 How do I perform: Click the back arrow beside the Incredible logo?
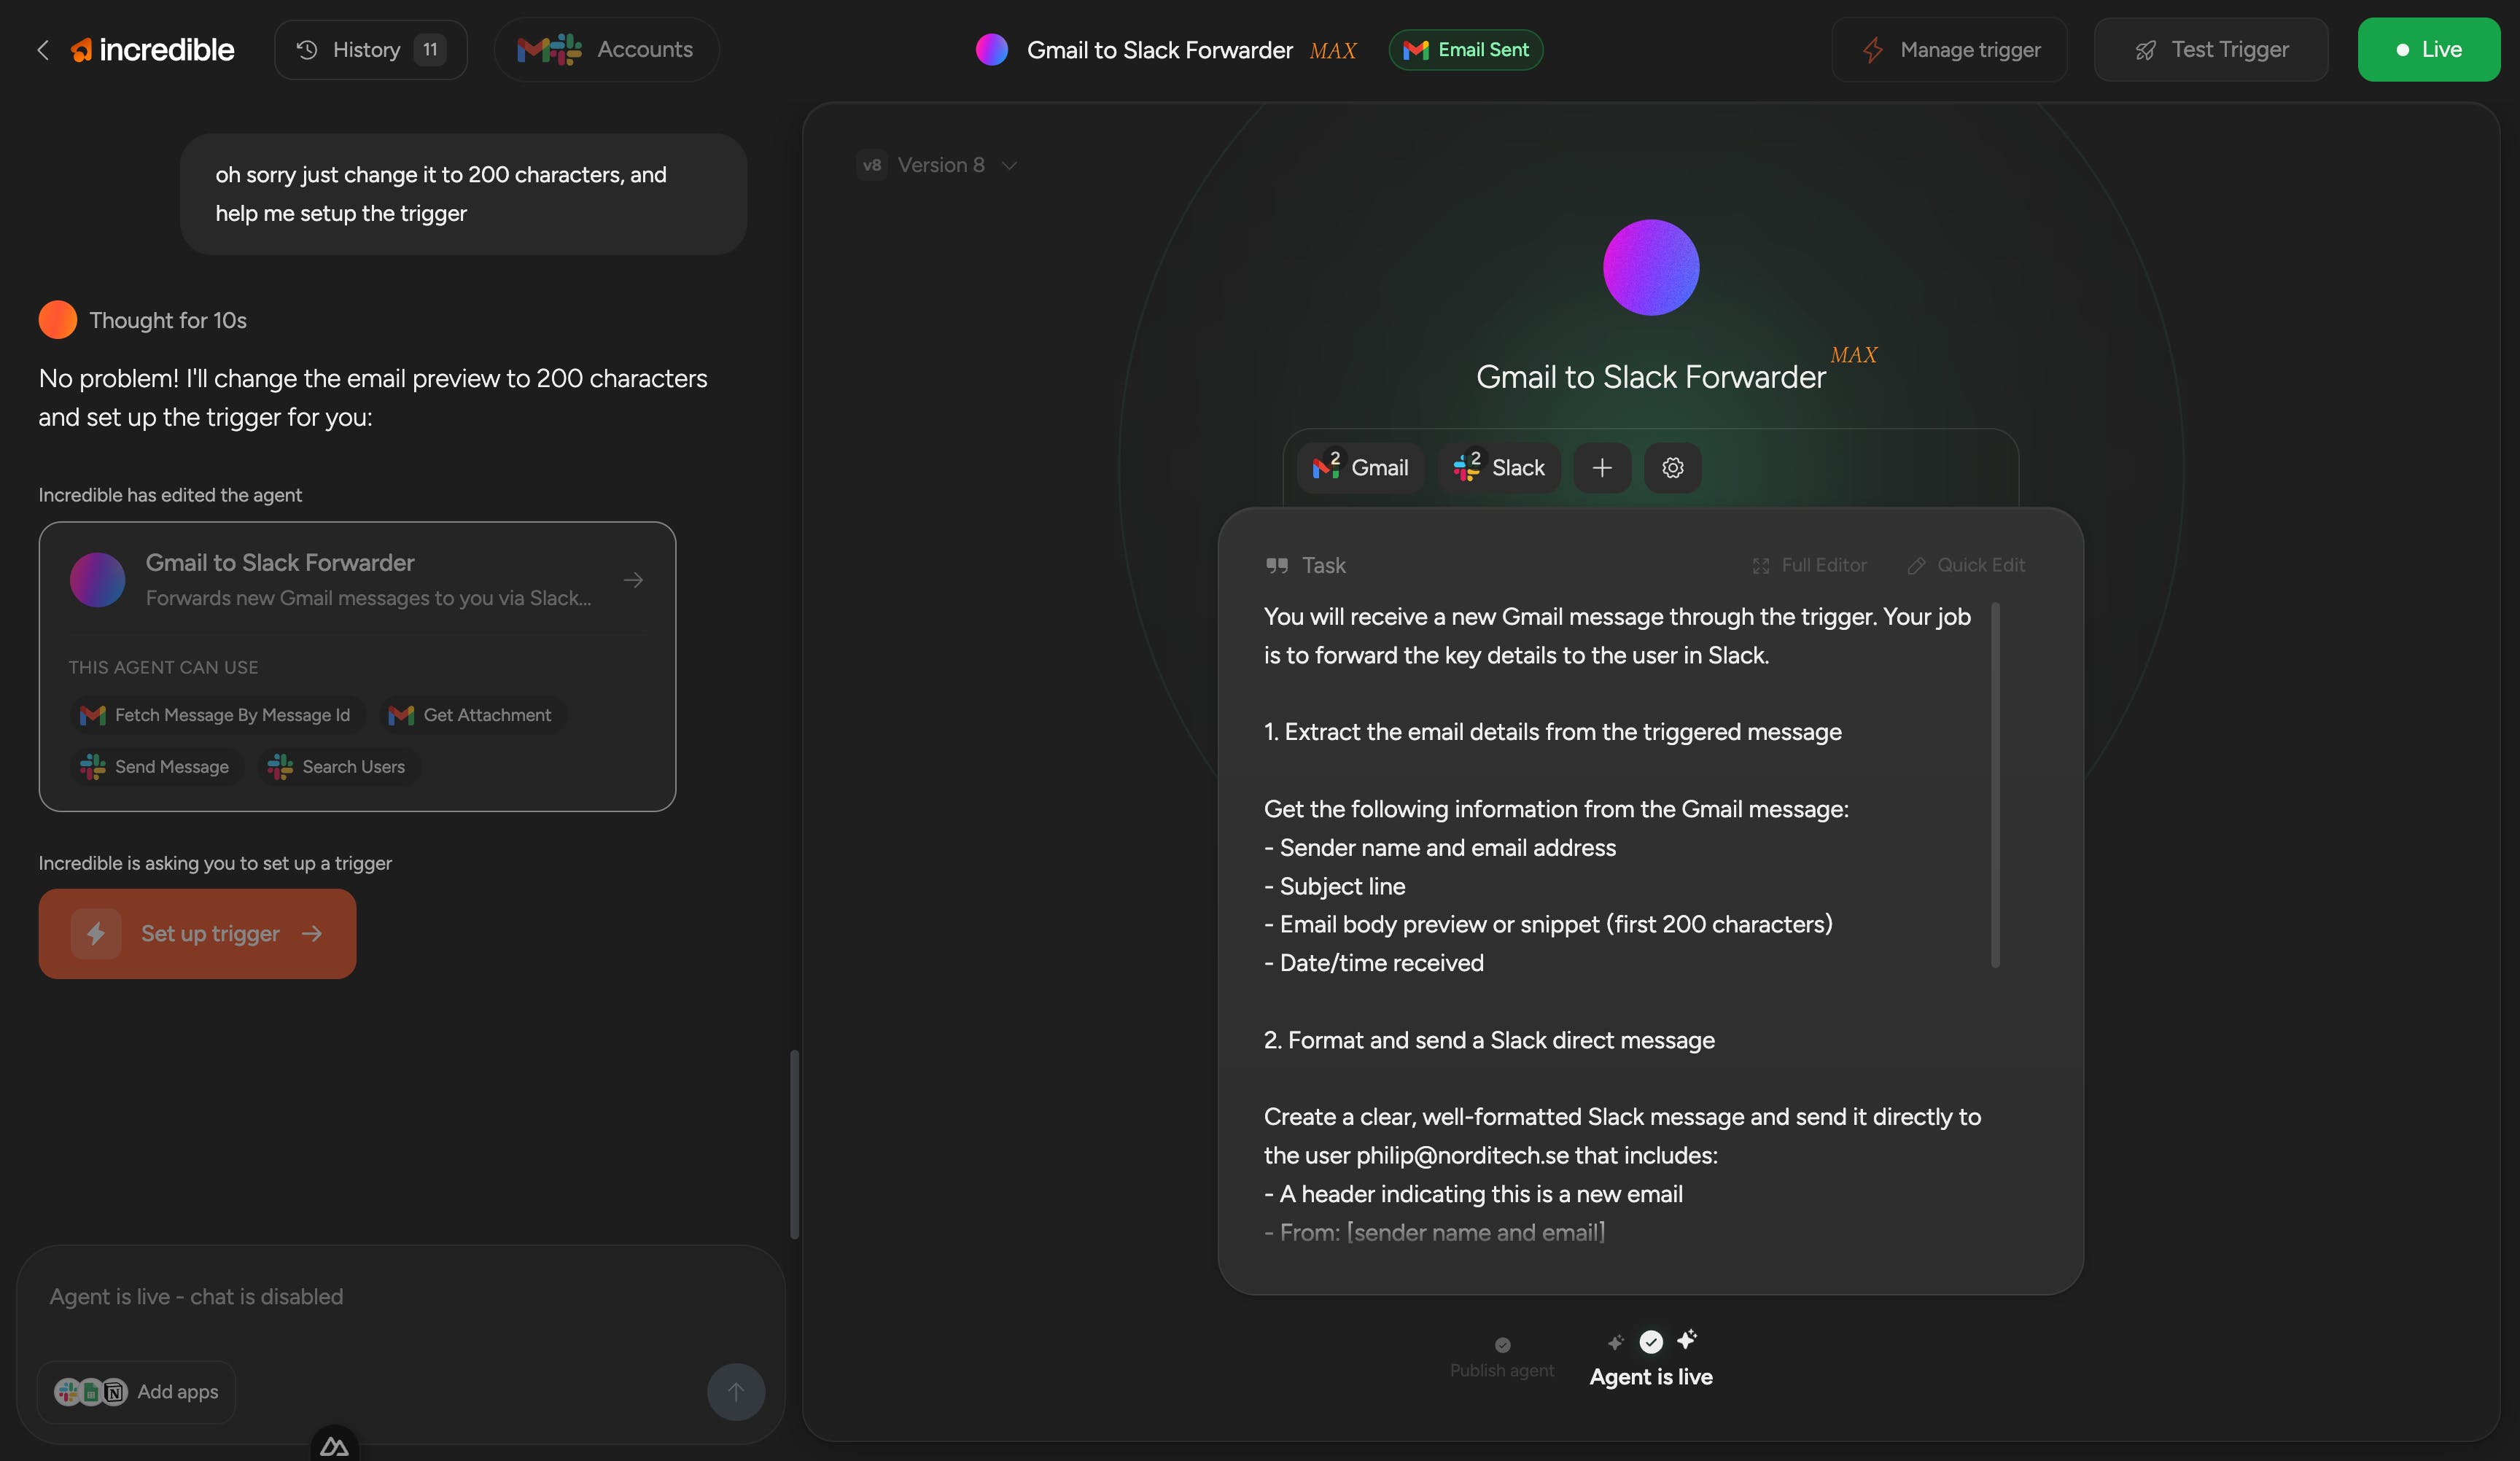point(43,50)
